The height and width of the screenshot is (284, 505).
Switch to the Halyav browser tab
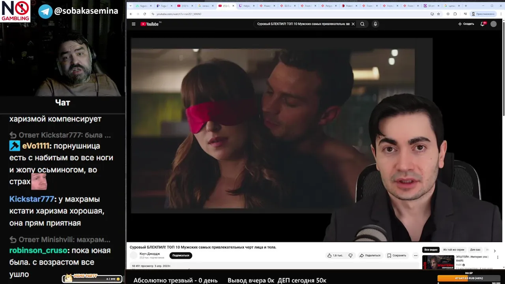pos(247,6)
